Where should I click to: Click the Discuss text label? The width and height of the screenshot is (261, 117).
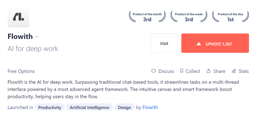(166, 71)
